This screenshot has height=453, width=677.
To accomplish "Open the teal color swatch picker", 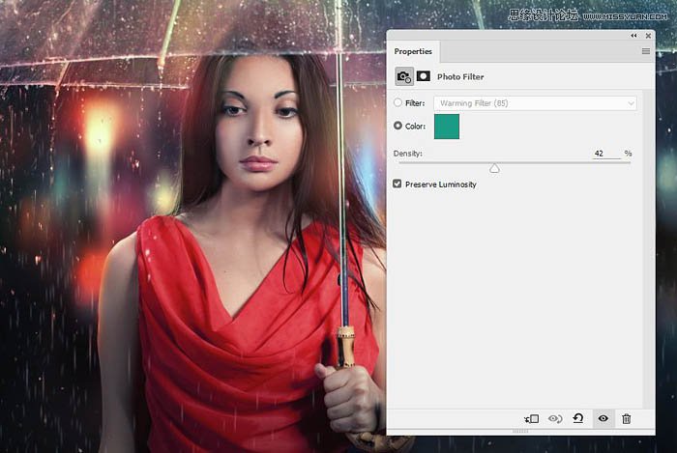I will (446, 127).
